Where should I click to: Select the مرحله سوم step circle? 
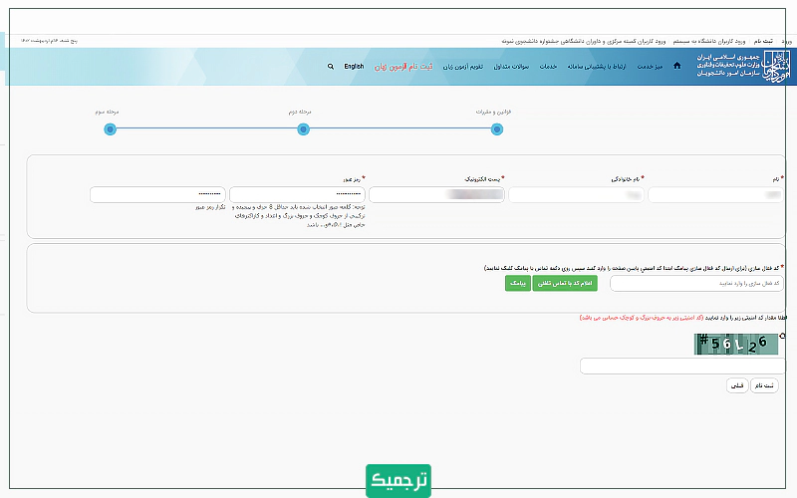click(110, 128)
